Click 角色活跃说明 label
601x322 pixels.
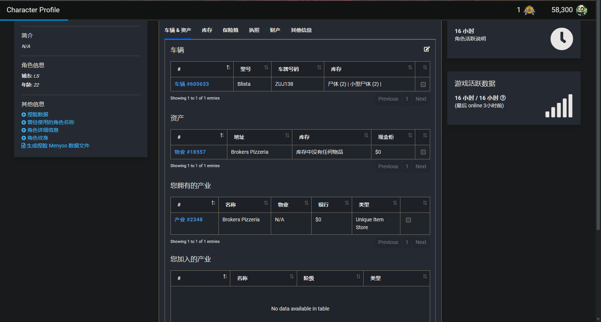tap(470, 39)
